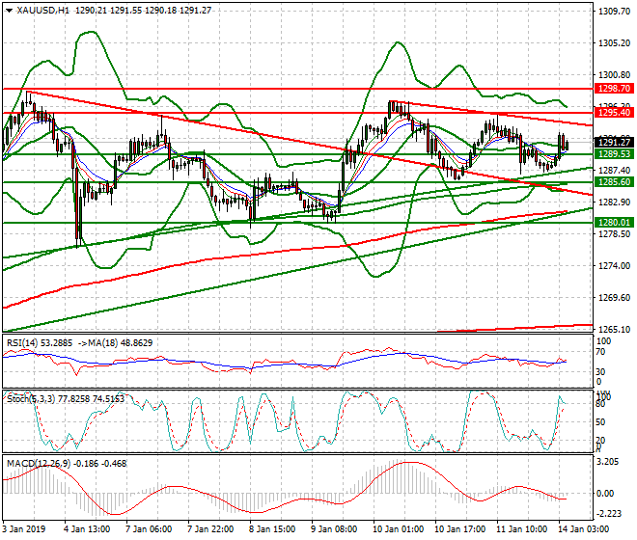
Task: Select the 1300.80 price scale value
Action: coord(615,74)
